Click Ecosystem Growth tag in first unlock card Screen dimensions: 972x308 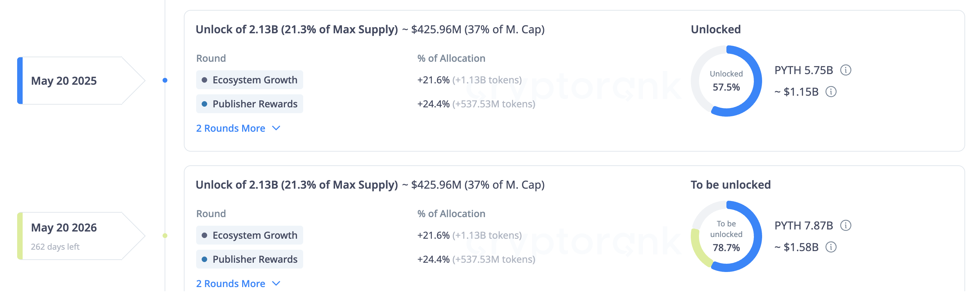coord(249,80)
